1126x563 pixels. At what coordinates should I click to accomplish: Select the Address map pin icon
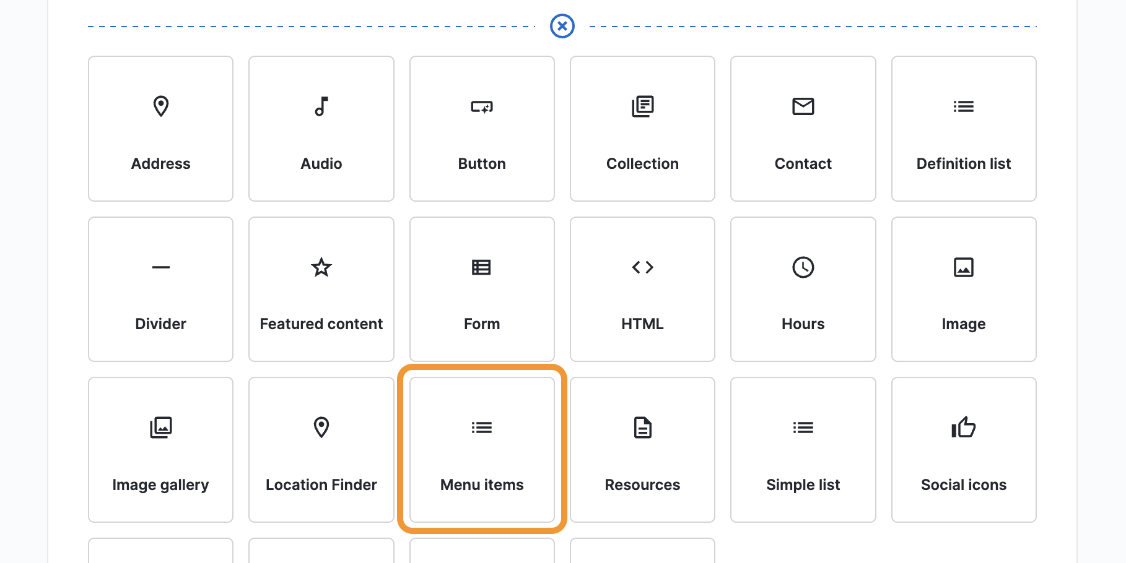[x=160, y=106]
